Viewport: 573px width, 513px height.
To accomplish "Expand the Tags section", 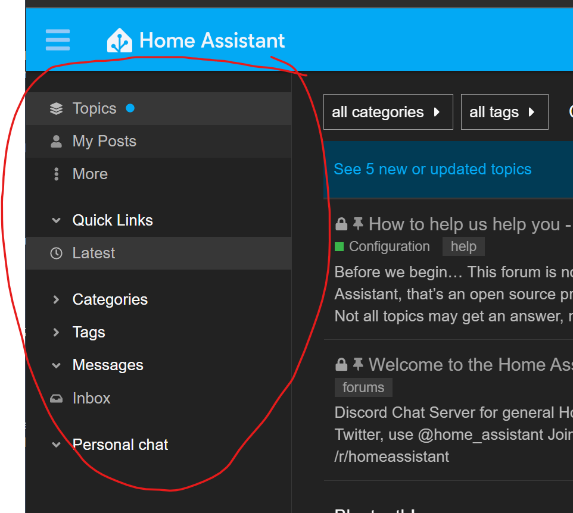I will (56, 332).
